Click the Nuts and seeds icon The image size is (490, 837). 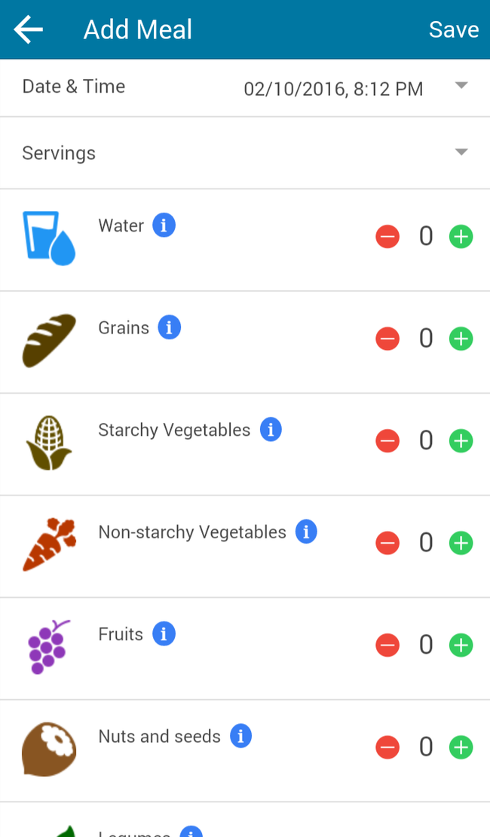click(48, 747)
